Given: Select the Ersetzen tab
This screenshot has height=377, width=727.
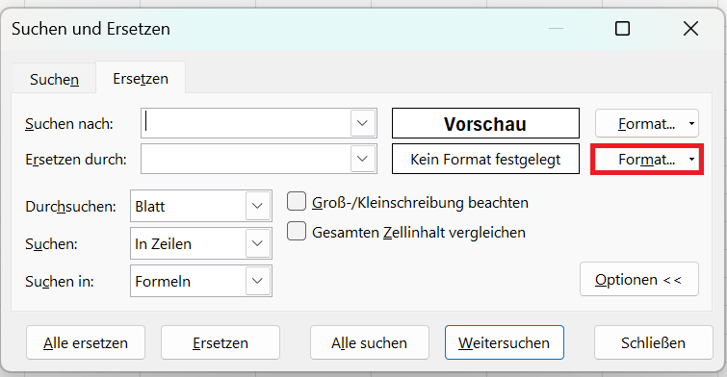Looking at the screenshot, I should coord(141,78).
